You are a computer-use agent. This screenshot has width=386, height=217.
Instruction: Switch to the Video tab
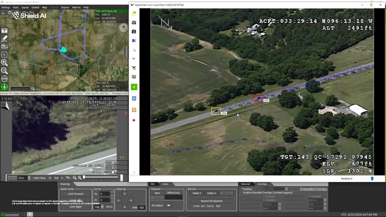click(165, 184)
